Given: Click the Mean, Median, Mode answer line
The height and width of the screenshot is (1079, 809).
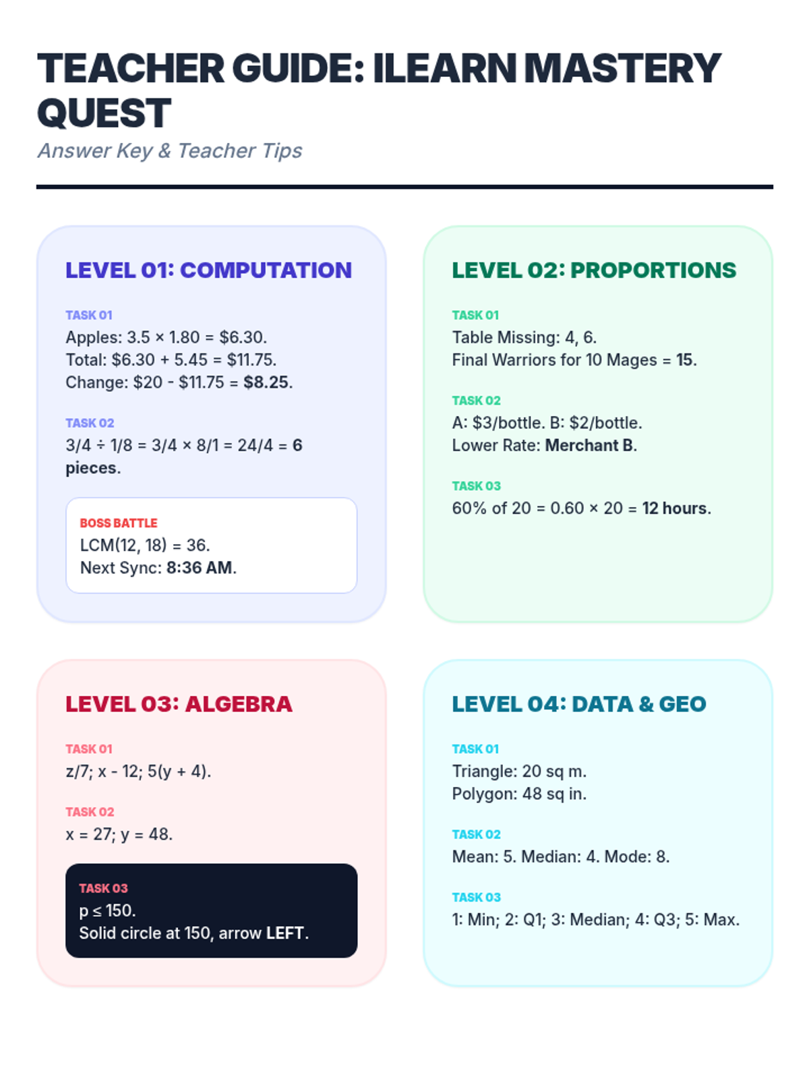Looking at the screenshot, I should [561, 857].
